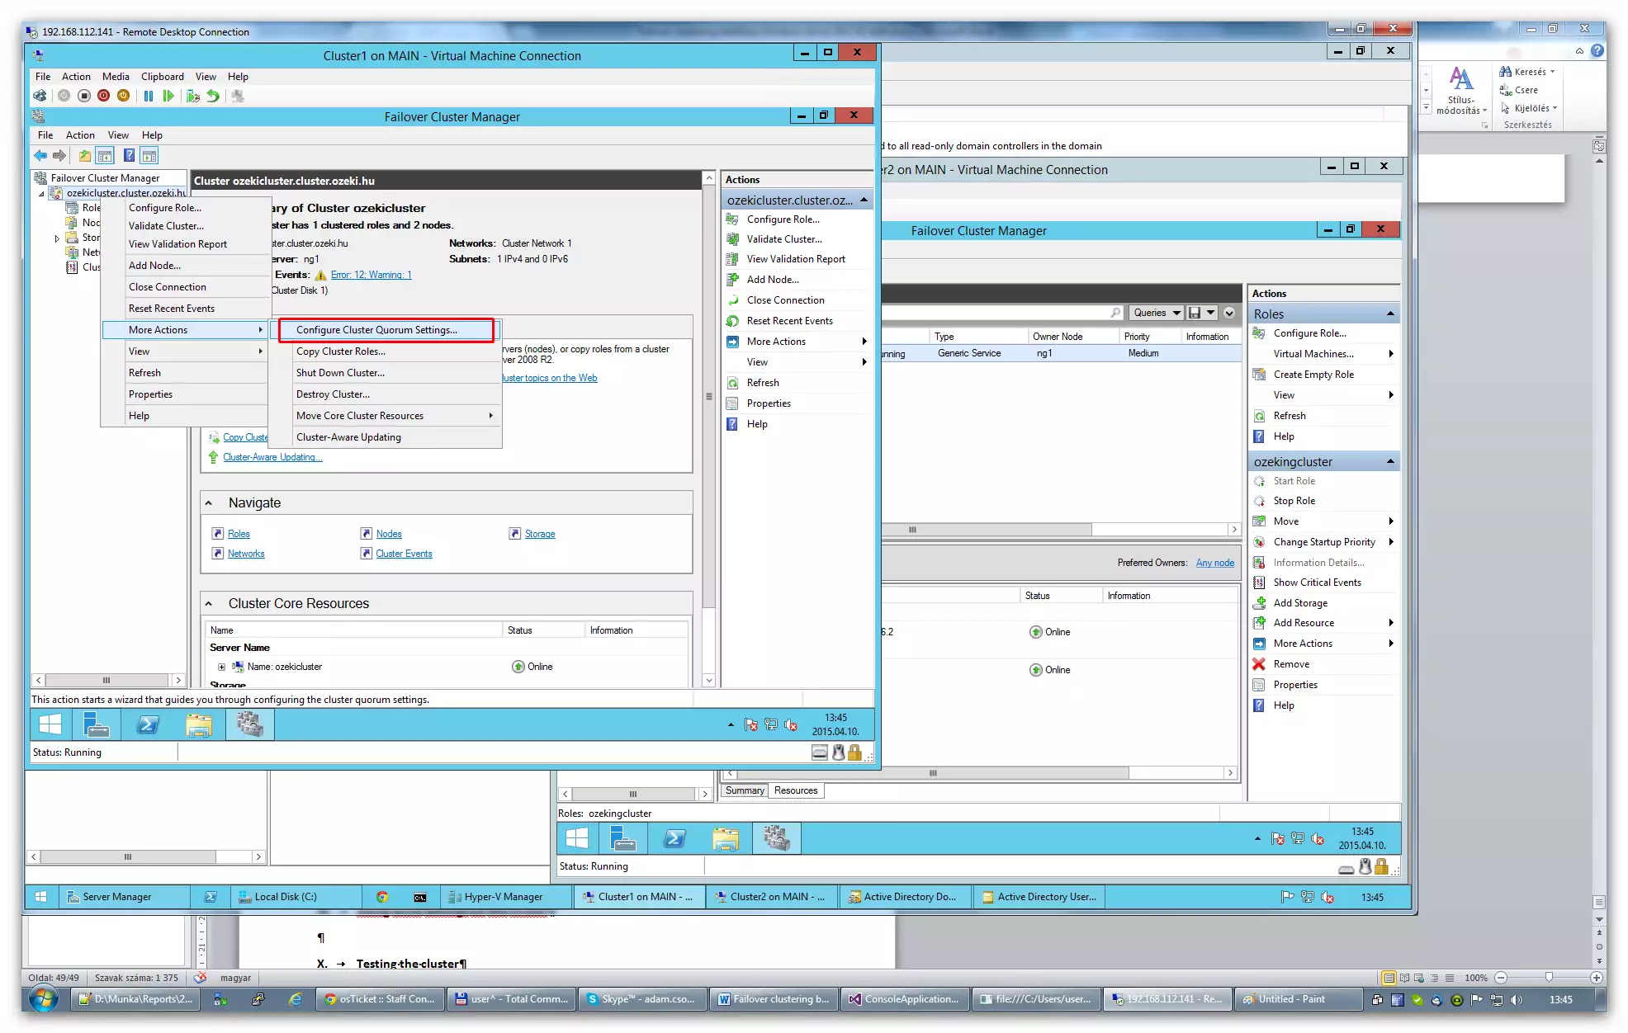
Task: Open the Storage link in Navigate
Action: tap(540, 534)
